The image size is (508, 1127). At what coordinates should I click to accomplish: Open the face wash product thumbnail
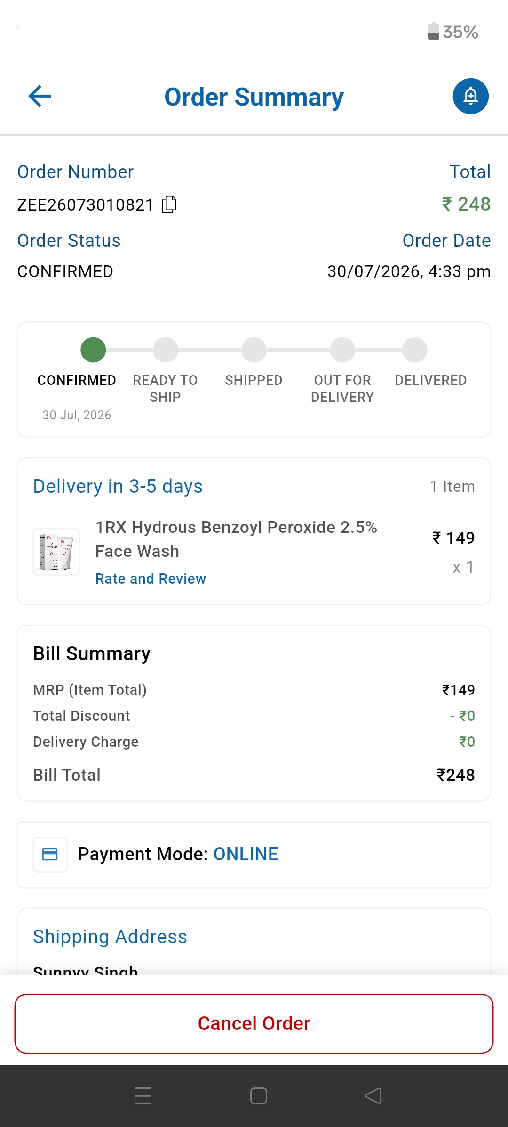56,552
